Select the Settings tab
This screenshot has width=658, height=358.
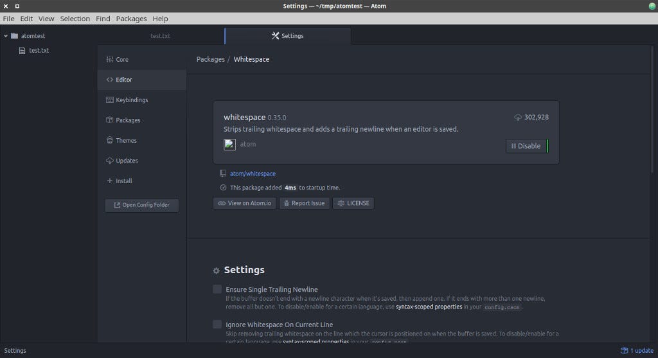coord(288,36)
